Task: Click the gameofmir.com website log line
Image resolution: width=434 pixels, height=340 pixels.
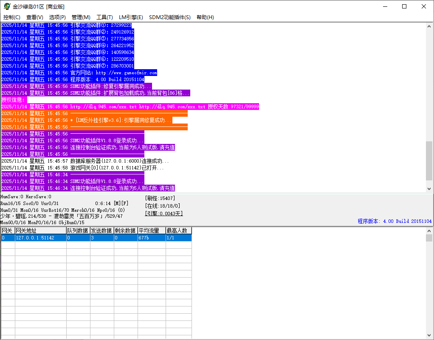Action: [x=113, y=73]
